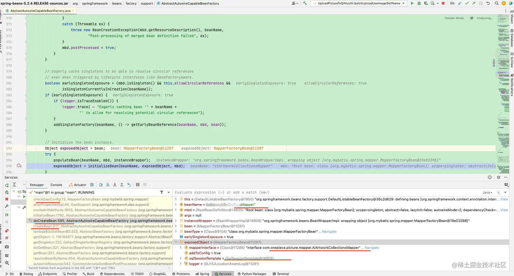Viewport: 514px width, 276px height.
Task: Open the Profiler tool window
Action: pos(70,274)
